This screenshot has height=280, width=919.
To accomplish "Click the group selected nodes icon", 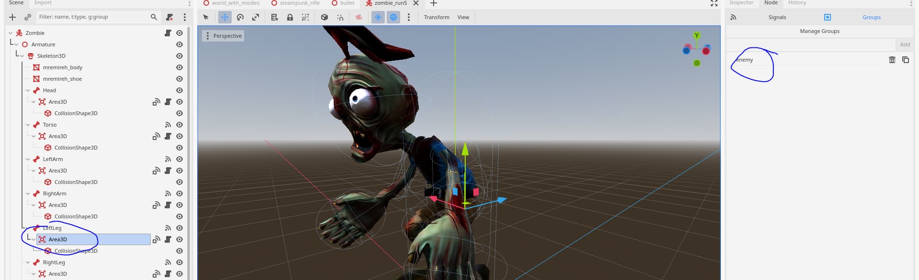I will [x=305, y=17].
